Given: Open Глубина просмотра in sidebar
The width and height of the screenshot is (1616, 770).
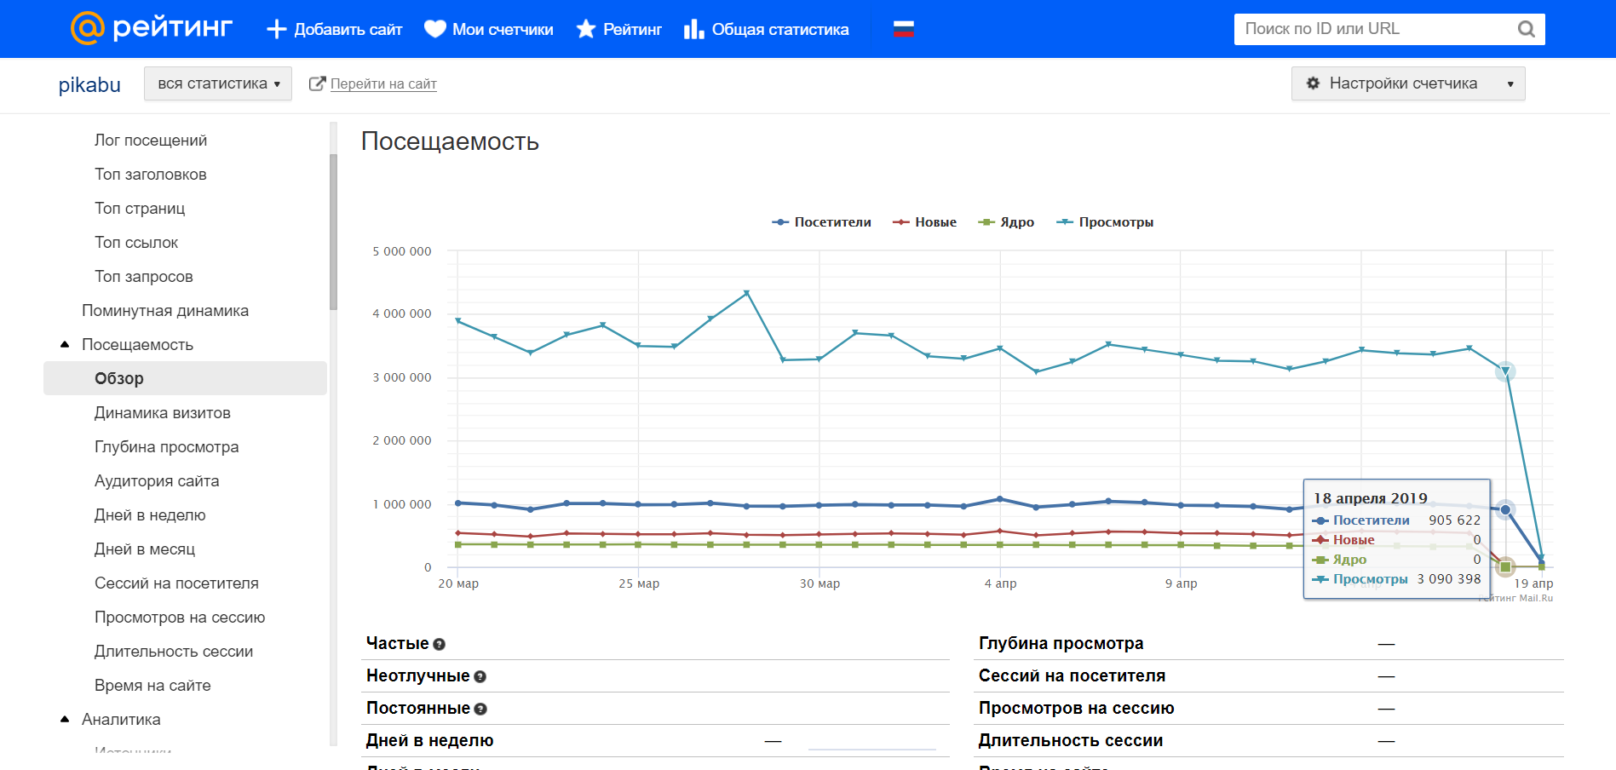Looking at the screenshot, I should tap(167, 447).
